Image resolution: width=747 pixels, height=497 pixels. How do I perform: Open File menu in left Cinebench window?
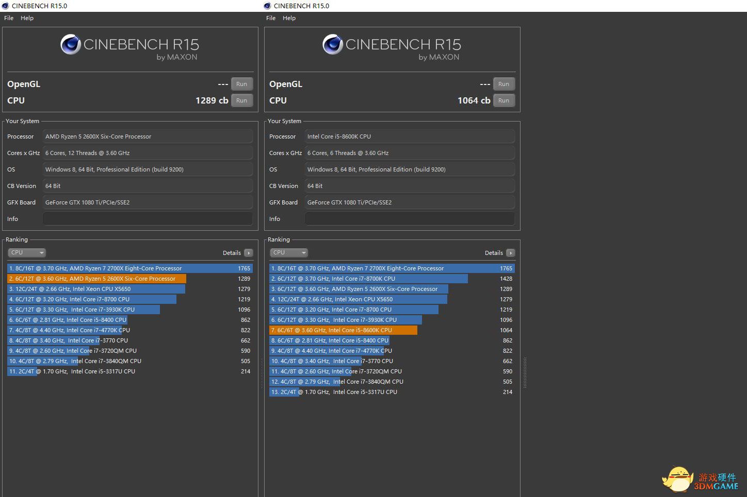(9, 18)
